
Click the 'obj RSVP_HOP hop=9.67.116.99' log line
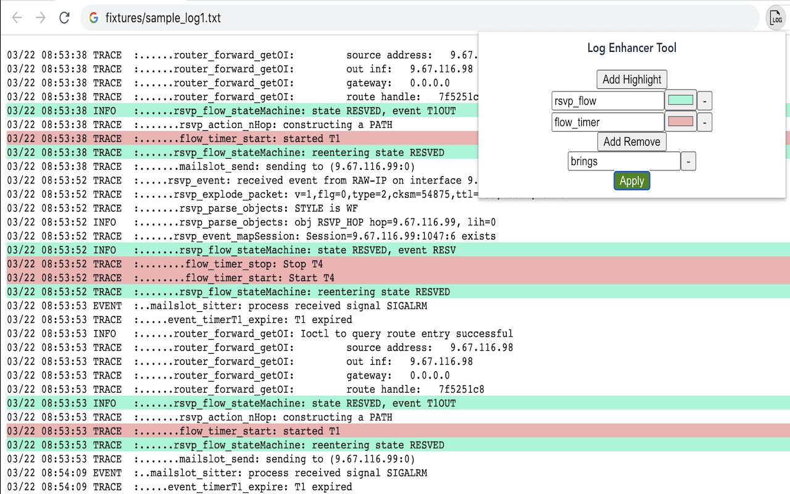251,222
